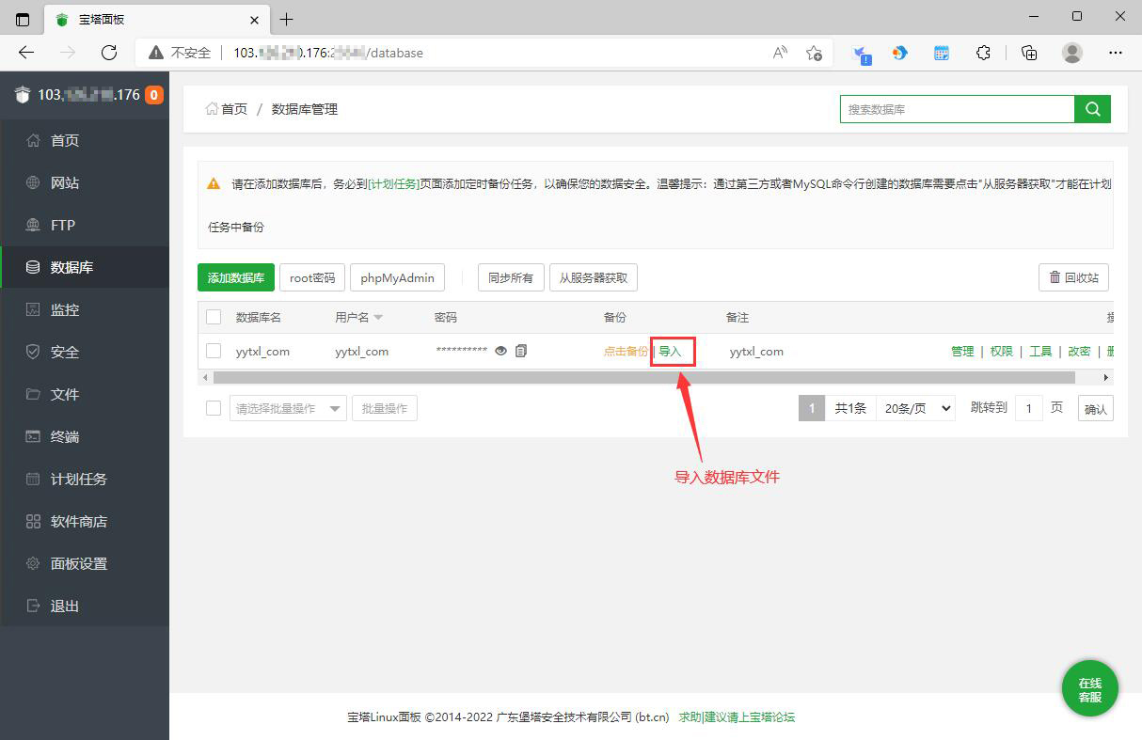Open phpMyAdmin button
This screenshot has height=740, width=1142.
click(397, 277)
